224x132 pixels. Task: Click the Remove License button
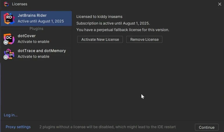[144, 39]
